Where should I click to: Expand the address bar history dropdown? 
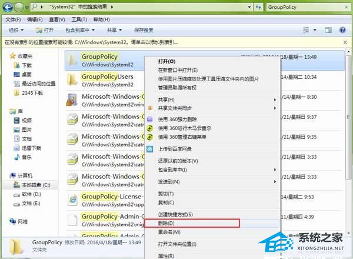[x=249, y=7]
